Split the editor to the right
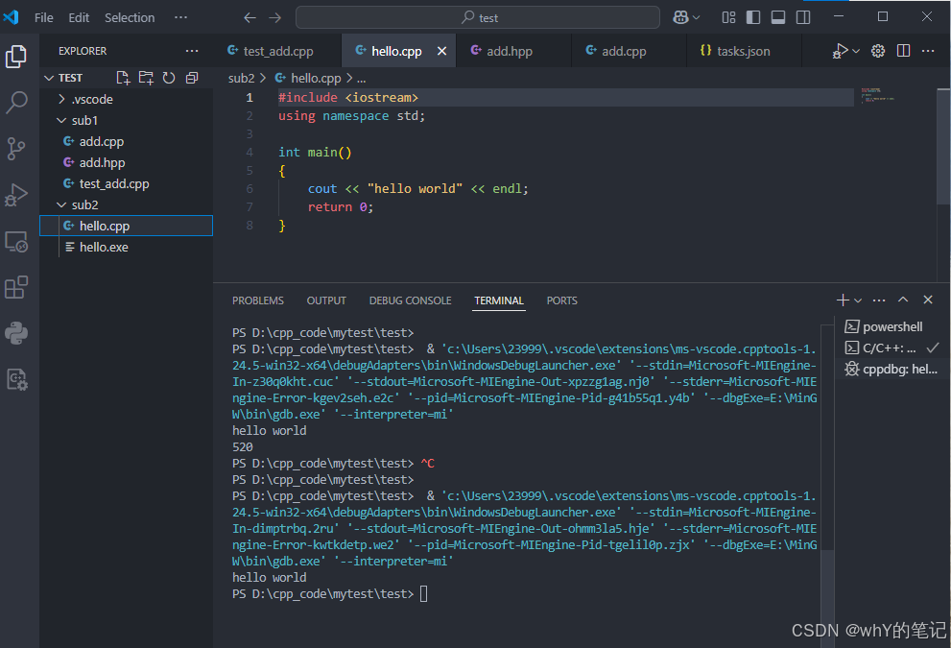951x648 pixels. coord(903,51)
